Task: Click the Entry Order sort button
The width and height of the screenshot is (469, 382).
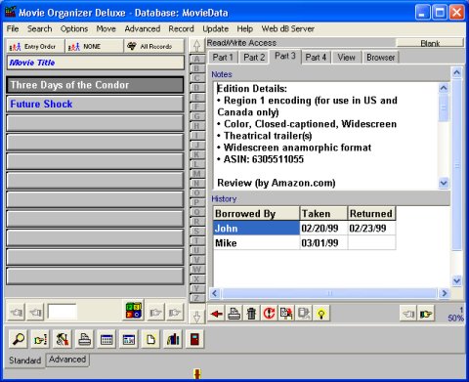Action: point(35,46)
